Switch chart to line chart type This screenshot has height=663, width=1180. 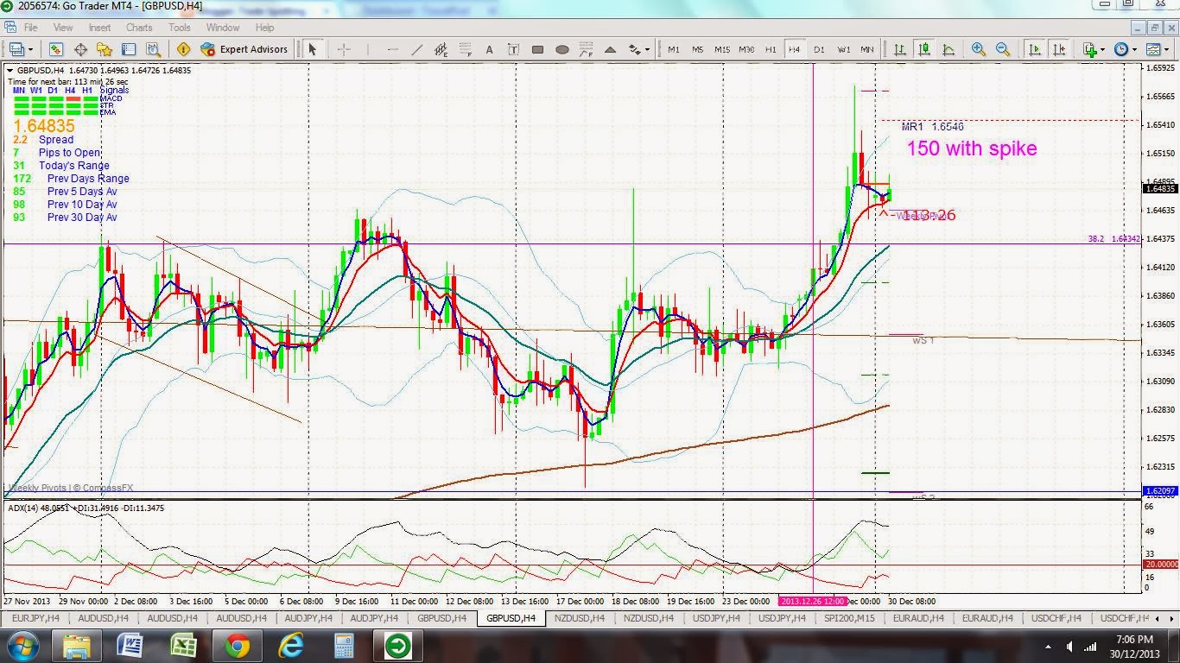(948, 49)
